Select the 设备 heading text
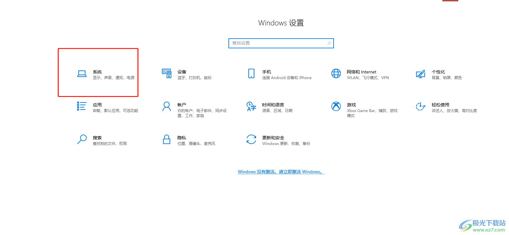 (182, 72)
